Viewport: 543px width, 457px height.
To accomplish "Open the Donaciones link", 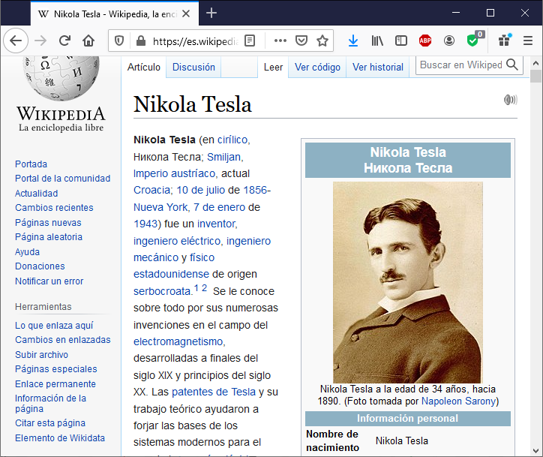I will pyautogui.click(x=40, y=266).
